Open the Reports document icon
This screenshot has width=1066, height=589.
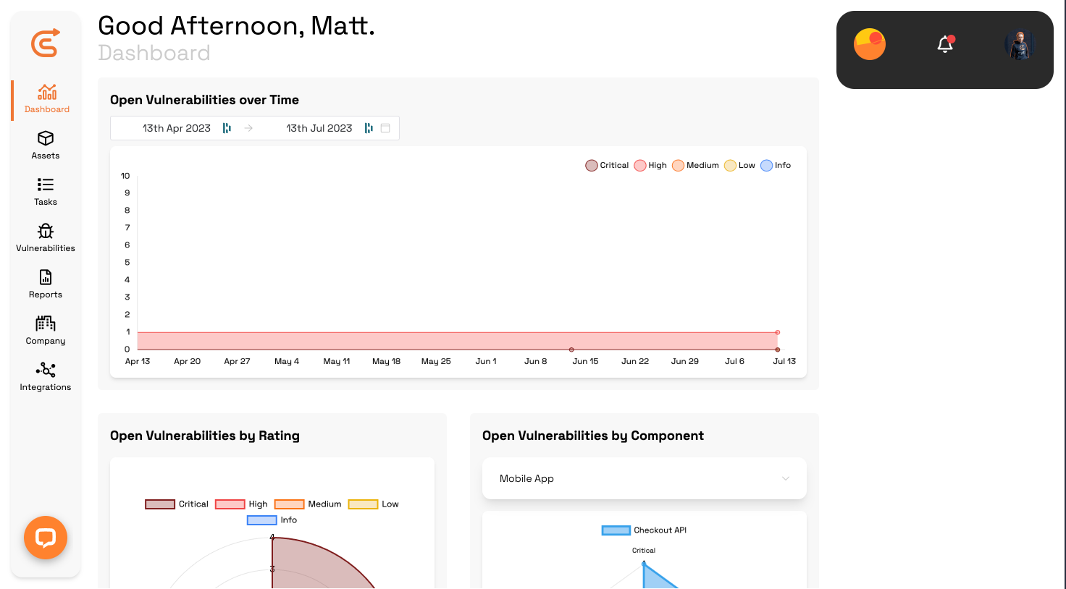(46, 277)
